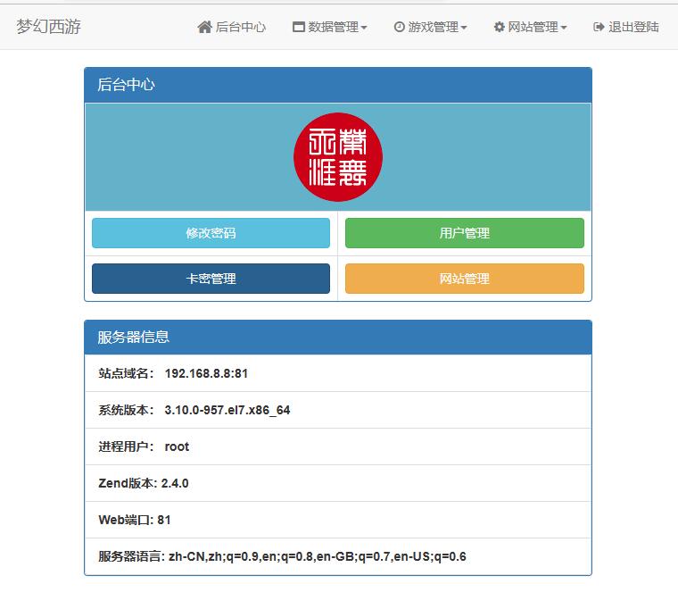Image resolution: width=678 pixels, height=609 pixels.
Task: Click the Zend版本: 2.4.0 row
Action: (338, 483)
